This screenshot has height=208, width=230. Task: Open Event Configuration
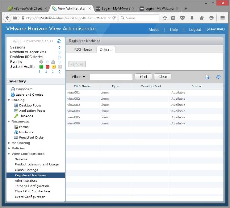[30, 197]
